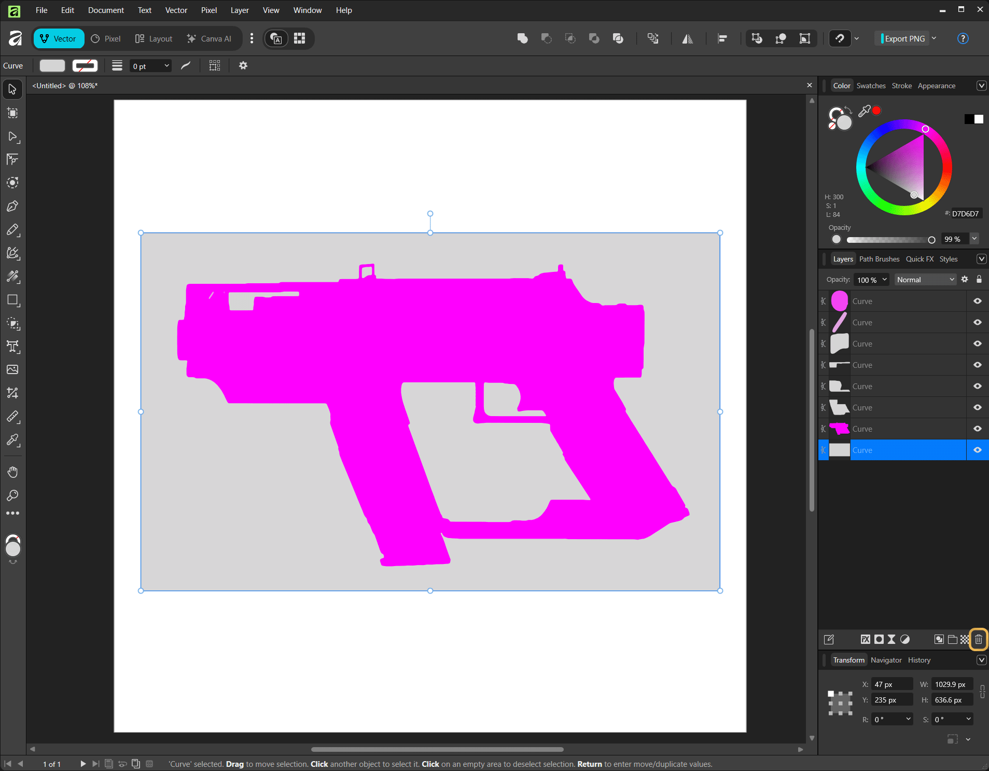Click the color panel eyedropper
Image resolution: width=989 pixels, height=771 pixels.
tap(864, 111)
